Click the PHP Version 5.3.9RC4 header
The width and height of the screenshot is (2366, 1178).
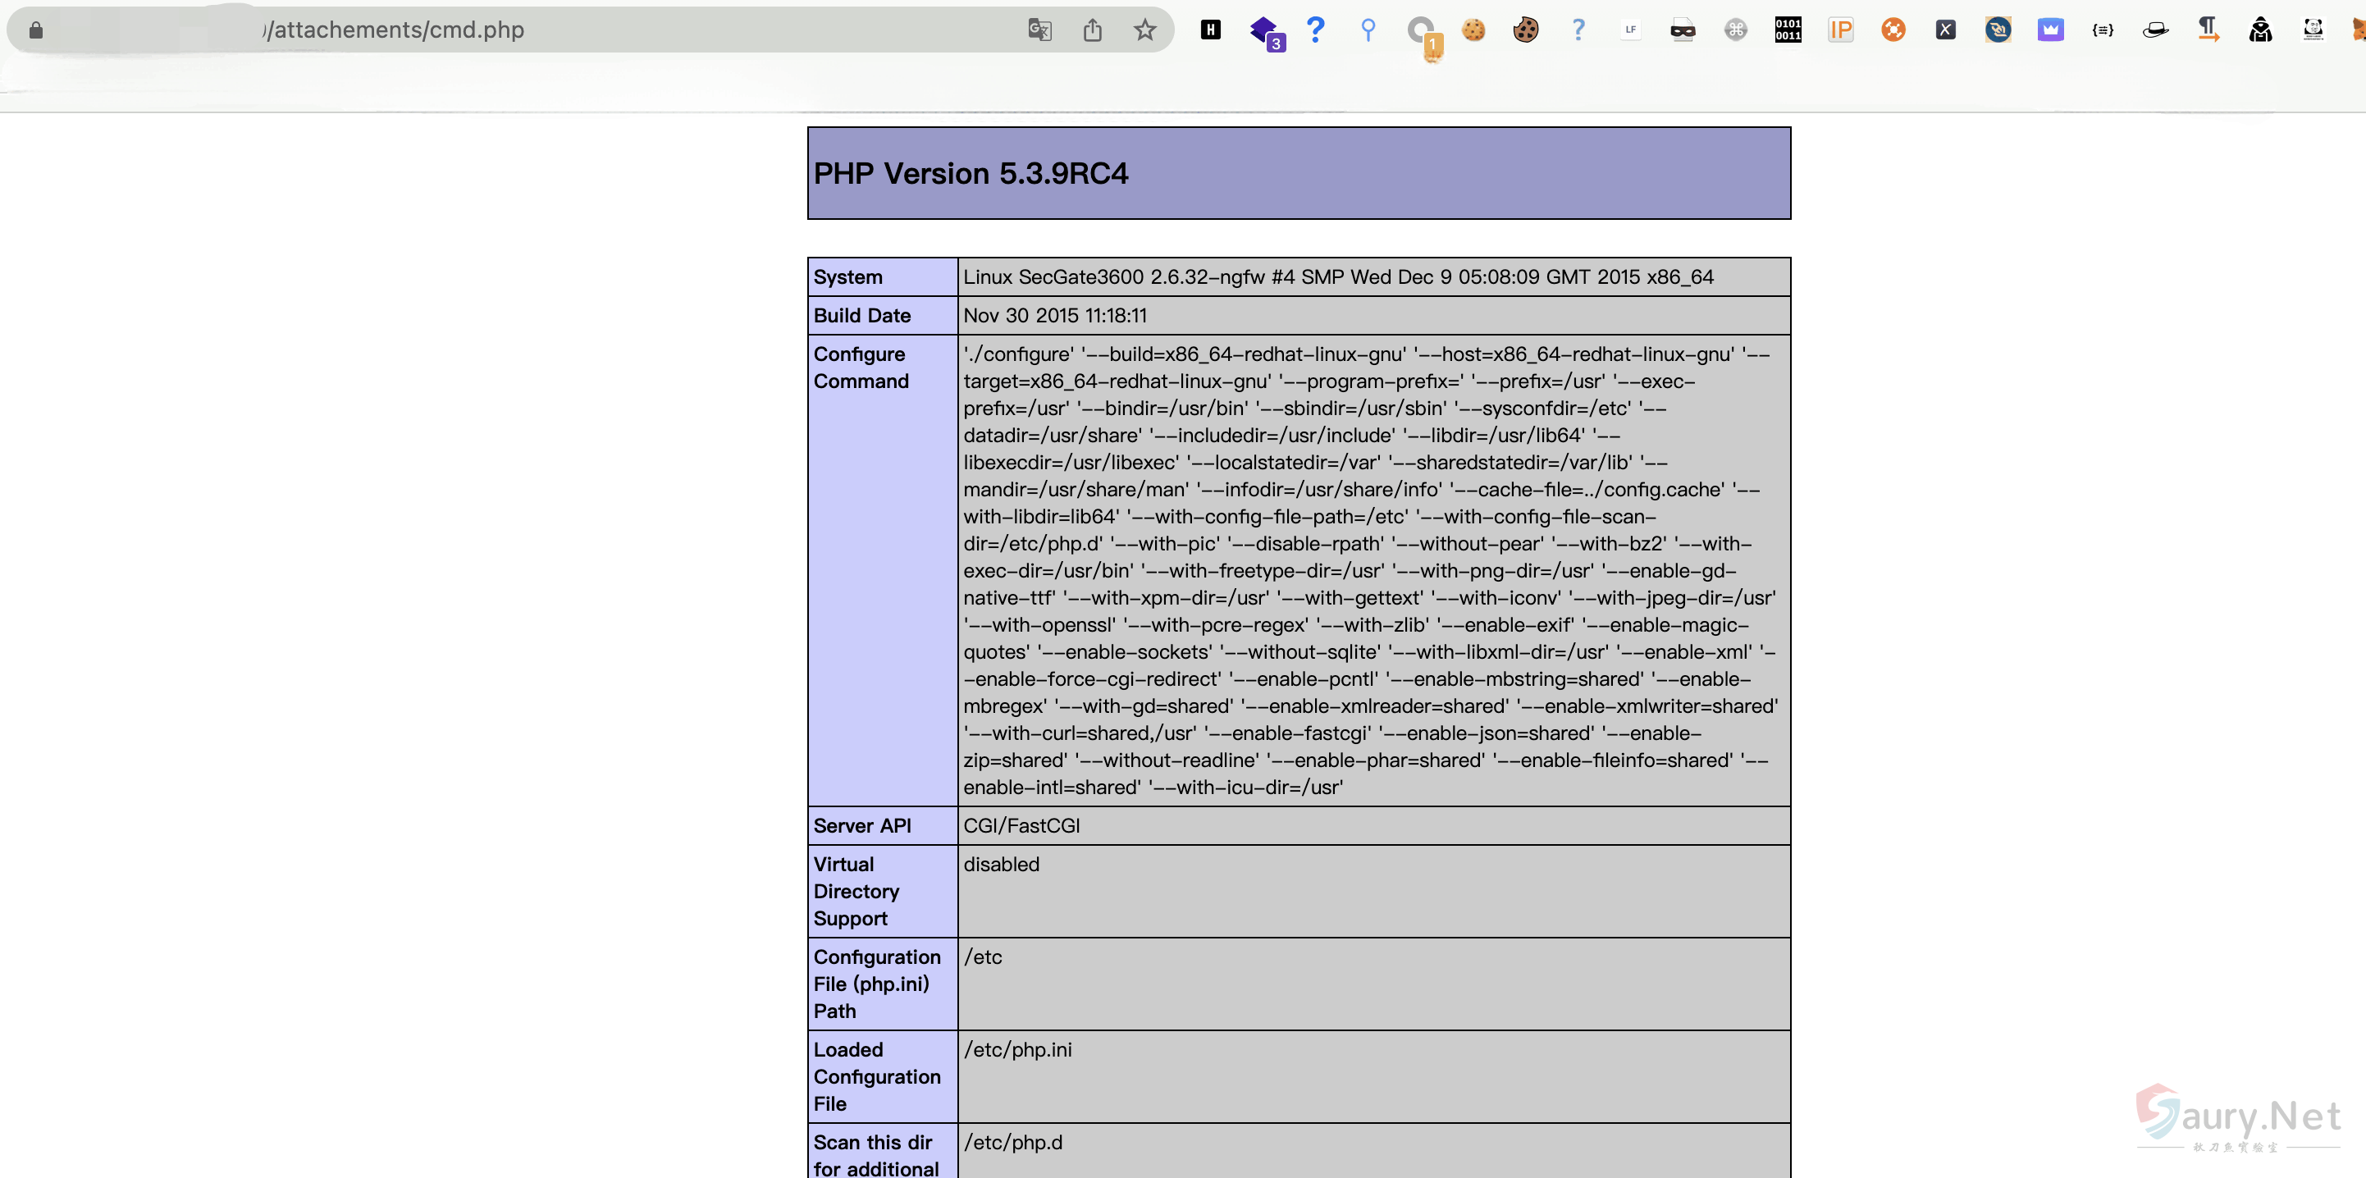click(971, 174)
